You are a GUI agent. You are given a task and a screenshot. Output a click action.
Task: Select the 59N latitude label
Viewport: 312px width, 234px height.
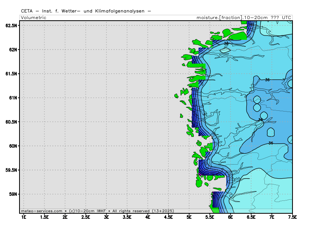pos(13,194)
